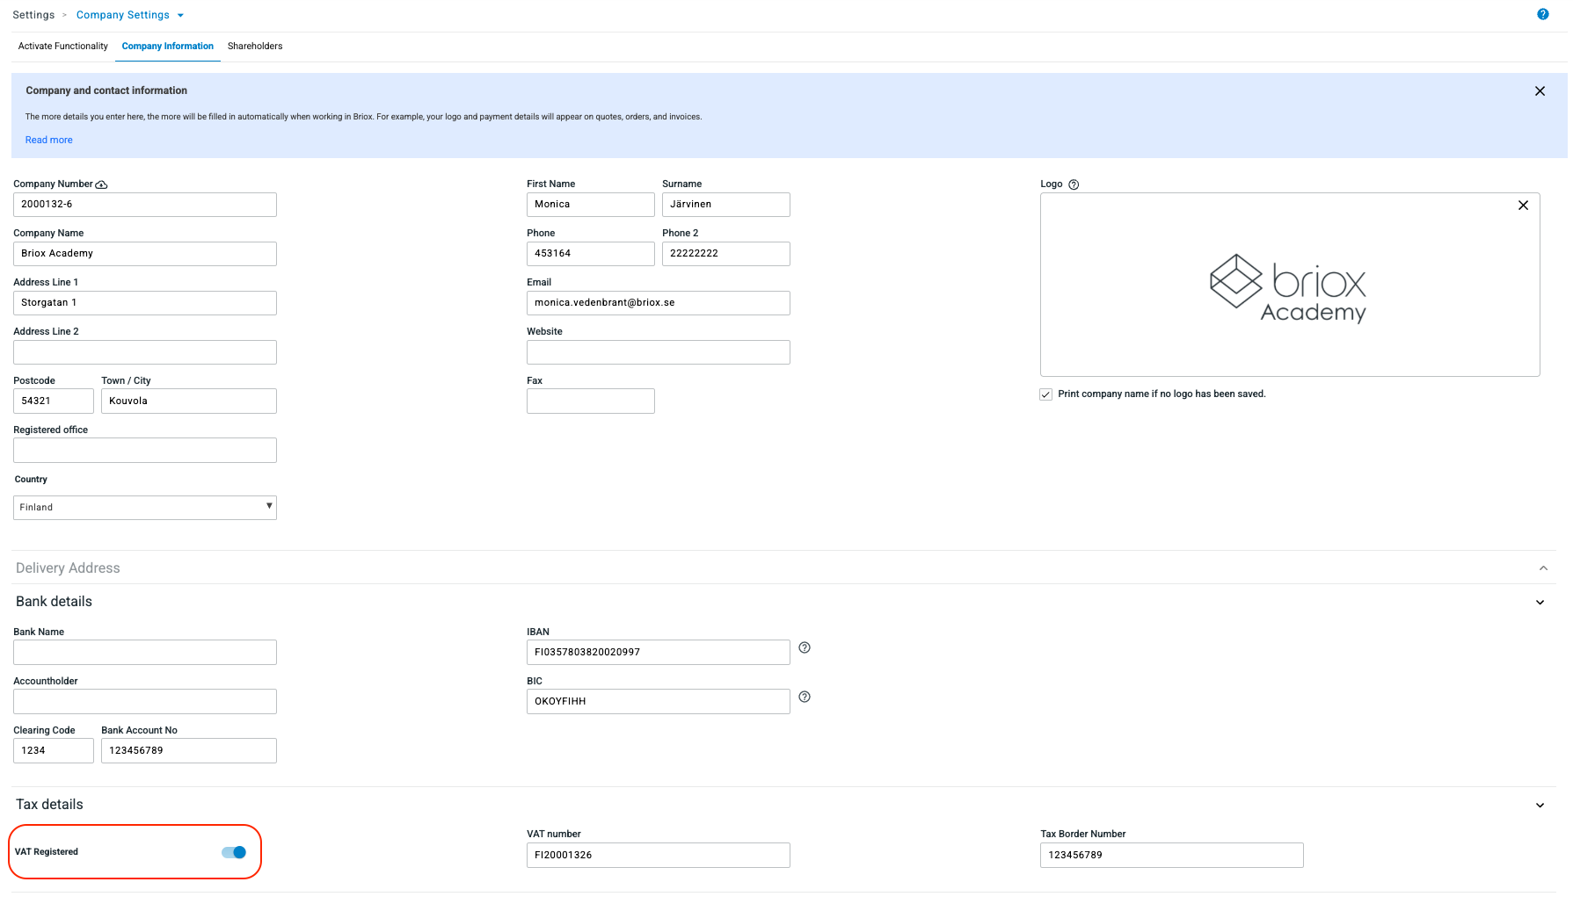Remove the Briox Academy logo image
The image size is (1573, 911).
(1523, 206)
